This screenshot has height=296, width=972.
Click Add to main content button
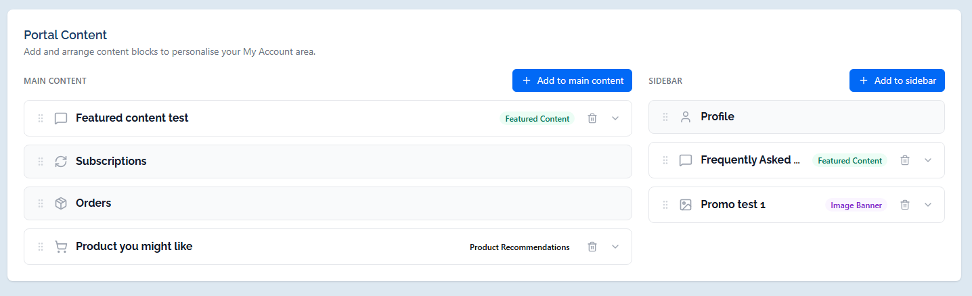tap(572, 80)
